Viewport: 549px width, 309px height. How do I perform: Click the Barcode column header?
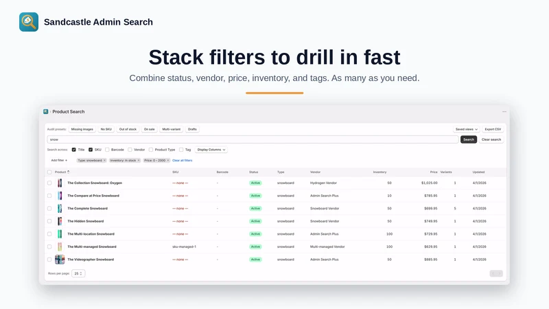(x=222, y=172)
